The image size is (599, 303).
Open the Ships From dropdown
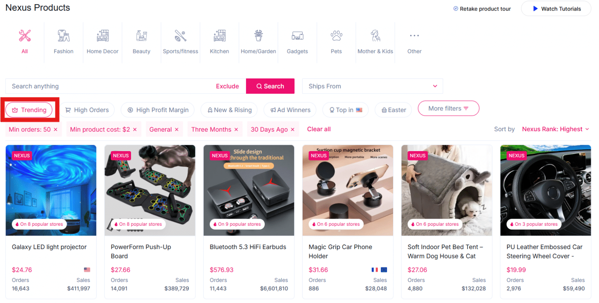[372, 86]
